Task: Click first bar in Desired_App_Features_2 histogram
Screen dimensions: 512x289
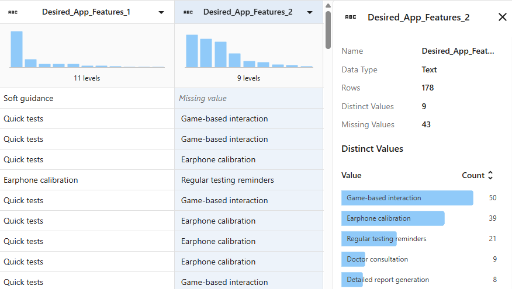Action: [191, 51]
